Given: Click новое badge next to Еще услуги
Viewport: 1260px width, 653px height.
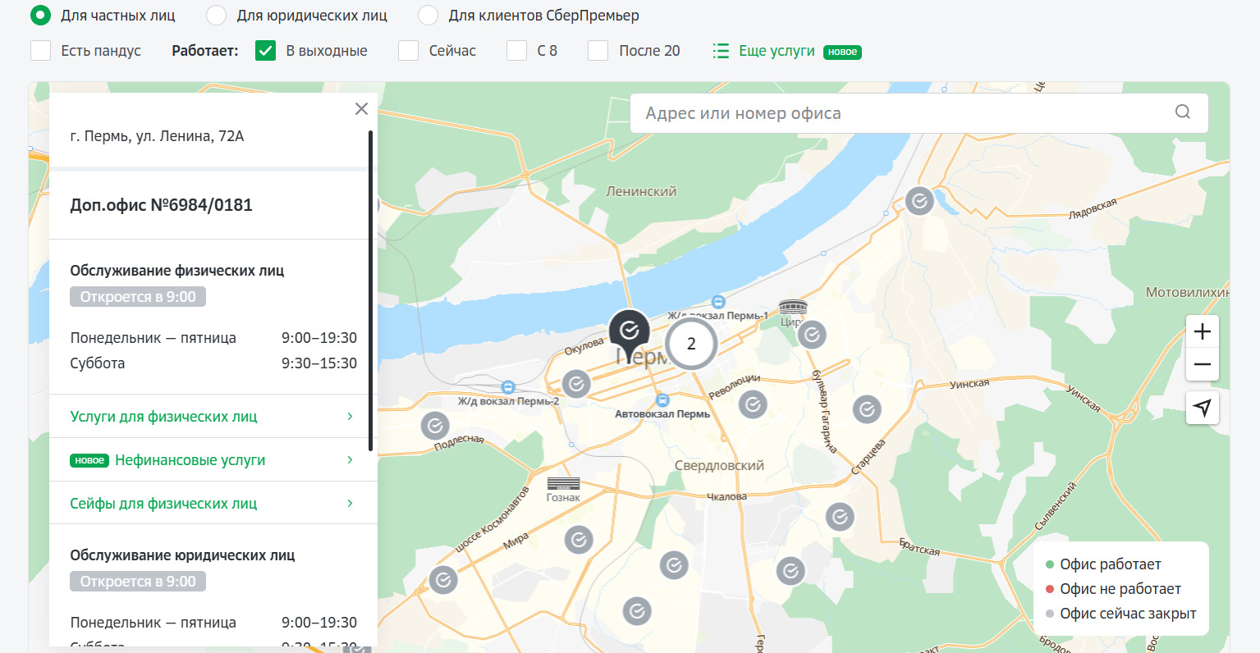Looking at the screenshot, I should pos(842,52).
